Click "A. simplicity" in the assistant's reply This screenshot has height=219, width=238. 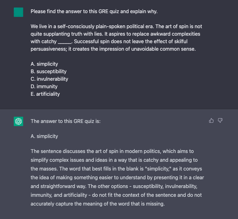tap(44, 136)
